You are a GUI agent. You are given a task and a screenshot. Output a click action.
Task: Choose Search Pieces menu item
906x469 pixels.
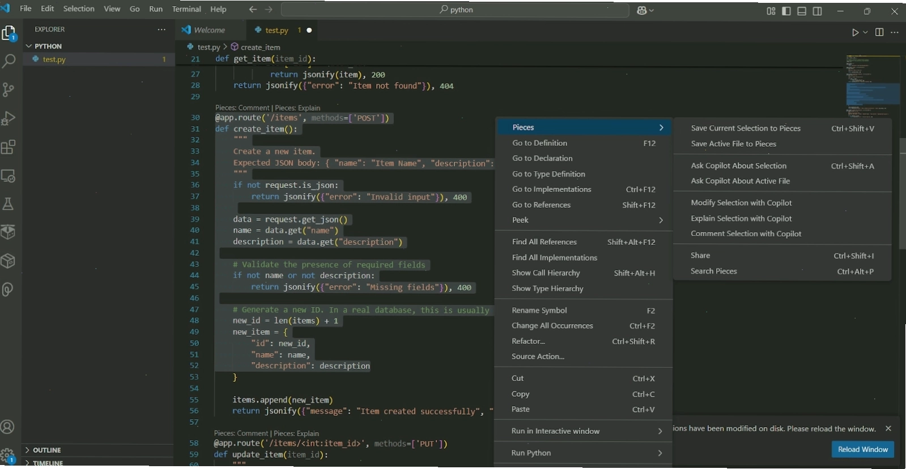[x=782, y=271]
